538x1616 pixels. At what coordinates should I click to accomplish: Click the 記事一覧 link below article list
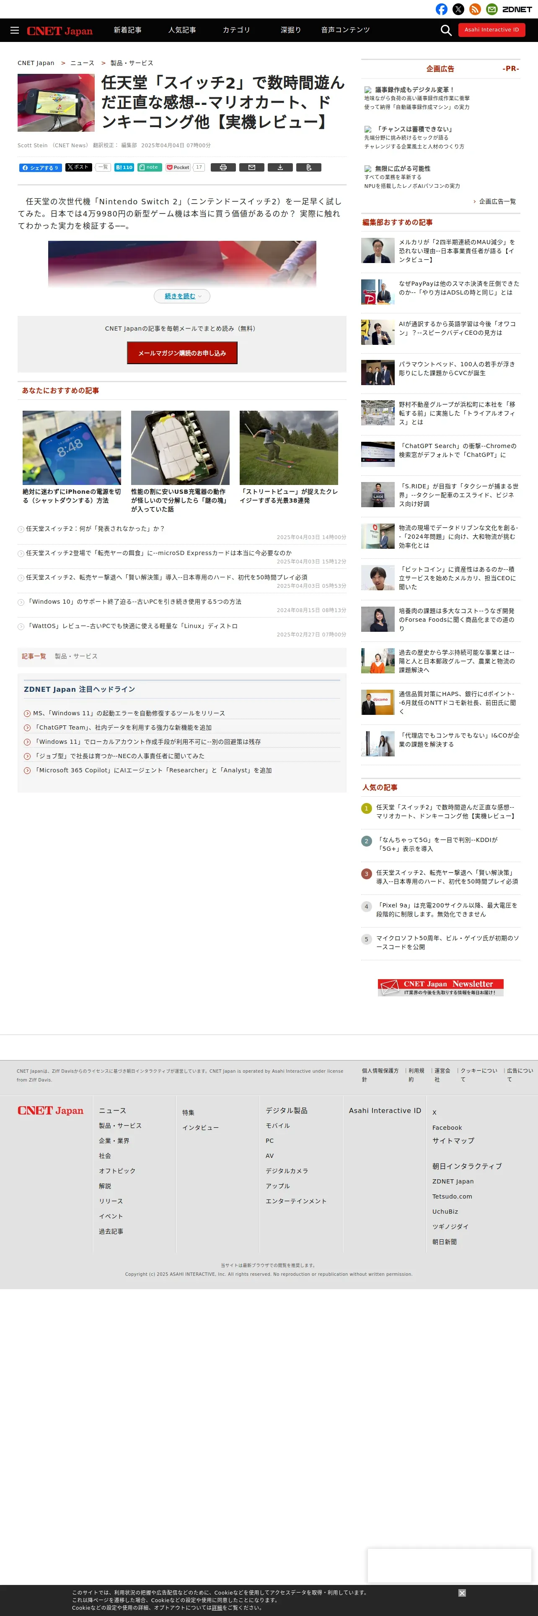click(x=34, y=656)
